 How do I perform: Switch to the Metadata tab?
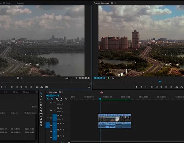click(x=20, y=3)
